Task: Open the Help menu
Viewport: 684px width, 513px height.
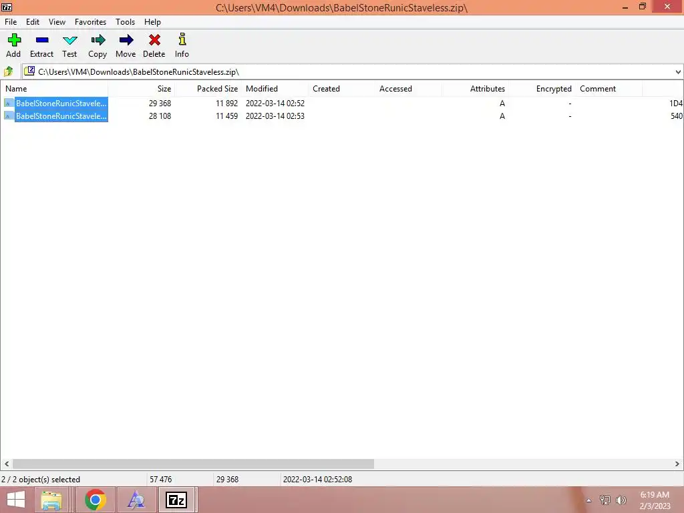Action: point(153,22)
